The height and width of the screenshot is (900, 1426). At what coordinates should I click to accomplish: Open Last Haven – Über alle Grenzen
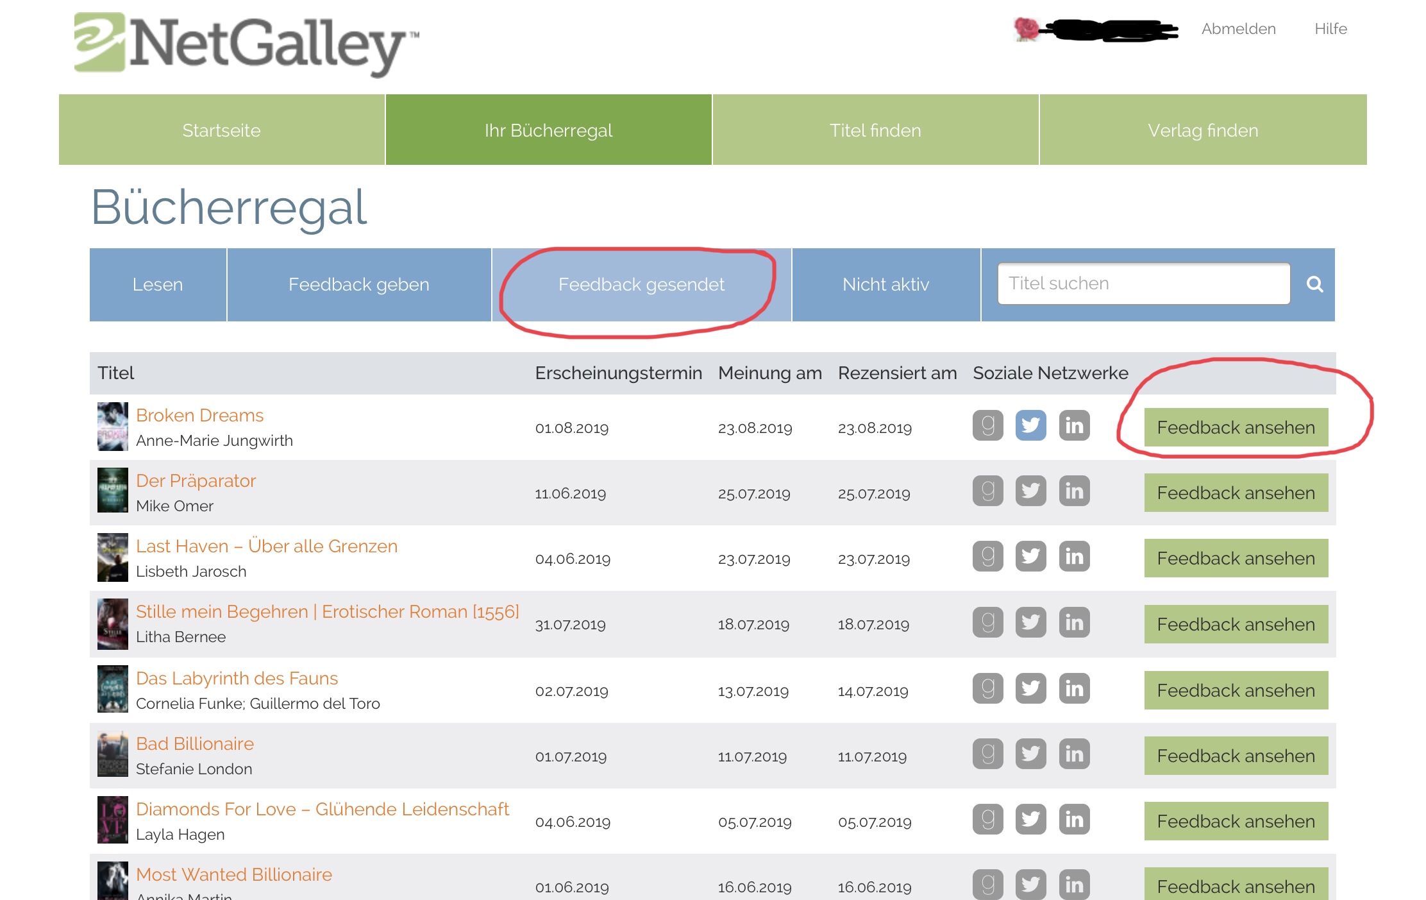(x=267, y=547)
